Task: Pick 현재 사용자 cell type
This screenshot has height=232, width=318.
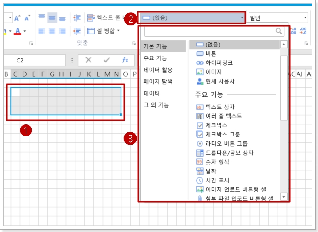Action: point(220,81)
